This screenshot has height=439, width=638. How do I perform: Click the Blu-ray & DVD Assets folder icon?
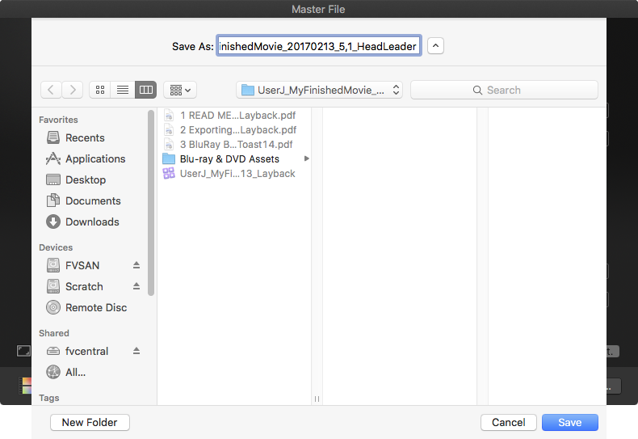pos(169,158)
